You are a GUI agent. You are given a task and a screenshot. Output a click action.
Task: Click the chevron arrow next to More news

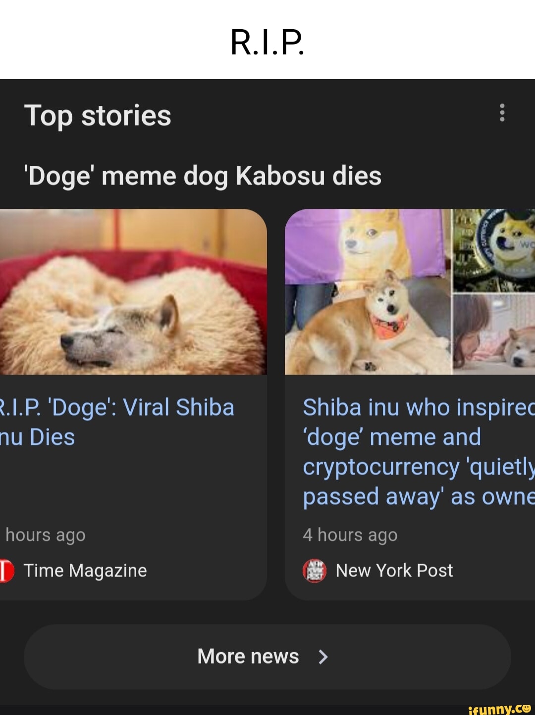click(324, 657)
